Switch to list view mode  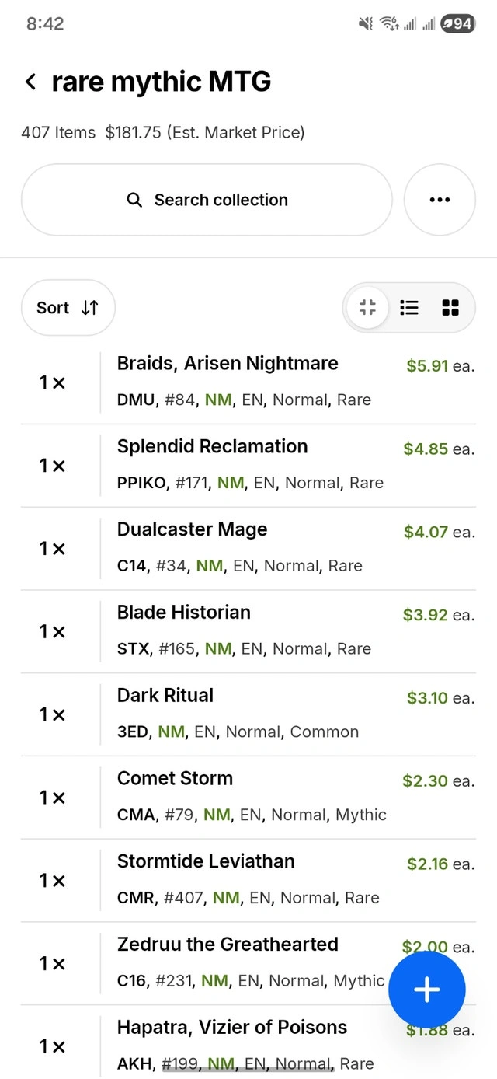point(409,308)
